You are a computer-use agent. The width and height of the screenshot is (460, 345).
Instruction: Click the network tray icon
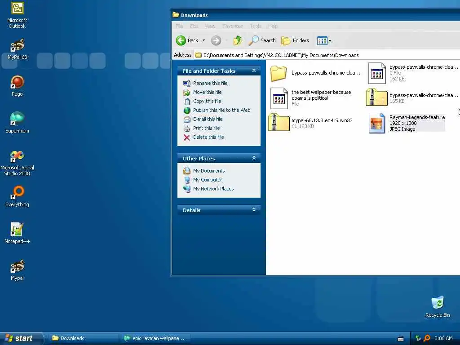pyautogui.click(x=418, y=338)
